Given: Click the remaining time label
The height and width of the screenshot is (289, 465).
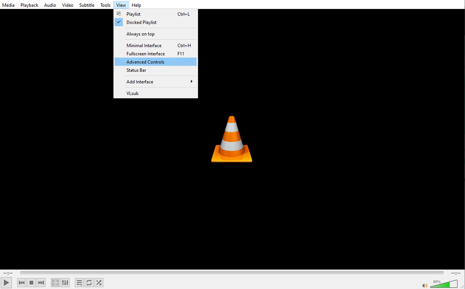Looking at the screenshot, I should point(456,273).
